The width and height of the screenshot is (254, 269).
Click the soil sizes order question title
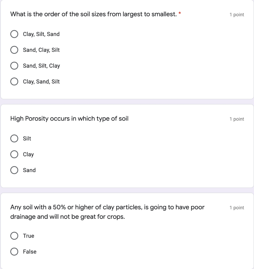[x=93, y=14]
